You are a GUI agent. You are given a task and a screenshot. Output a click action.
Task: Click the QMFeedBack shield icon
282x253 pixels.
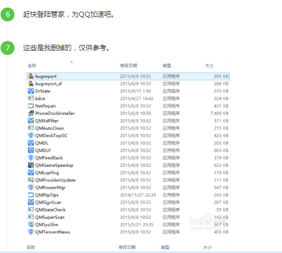tap(31, 158)
